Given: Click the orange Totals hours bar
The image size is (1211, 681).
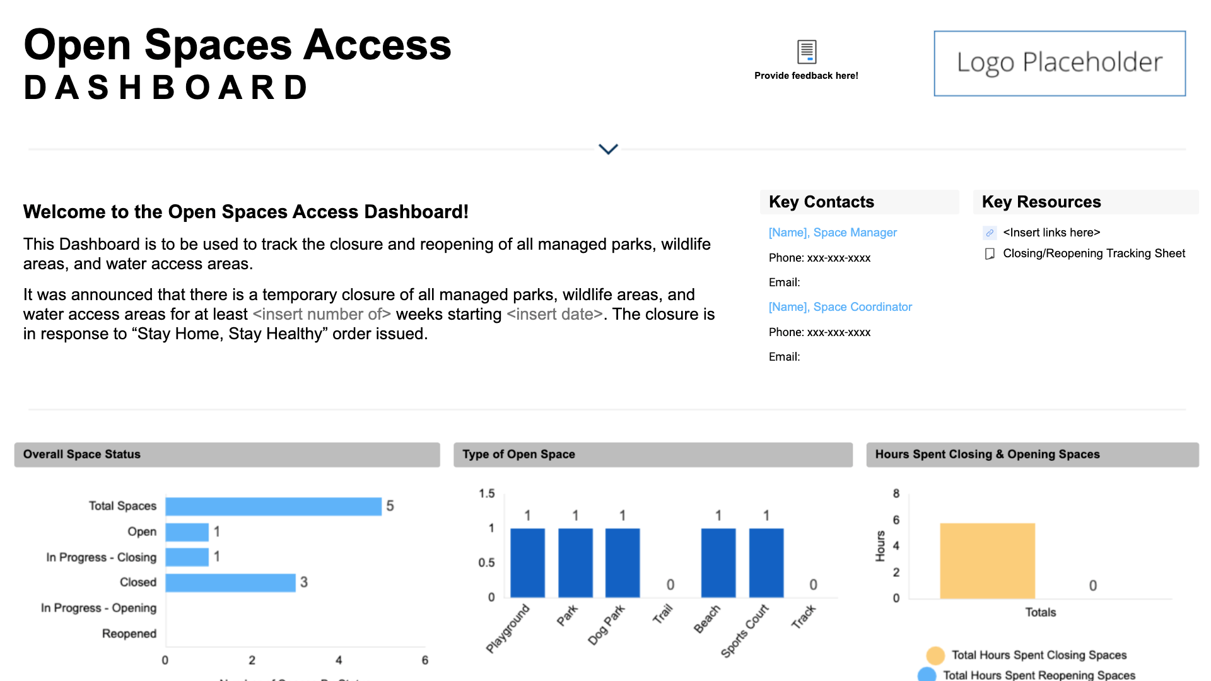Looking at the screenshot, I should [988, 561].
